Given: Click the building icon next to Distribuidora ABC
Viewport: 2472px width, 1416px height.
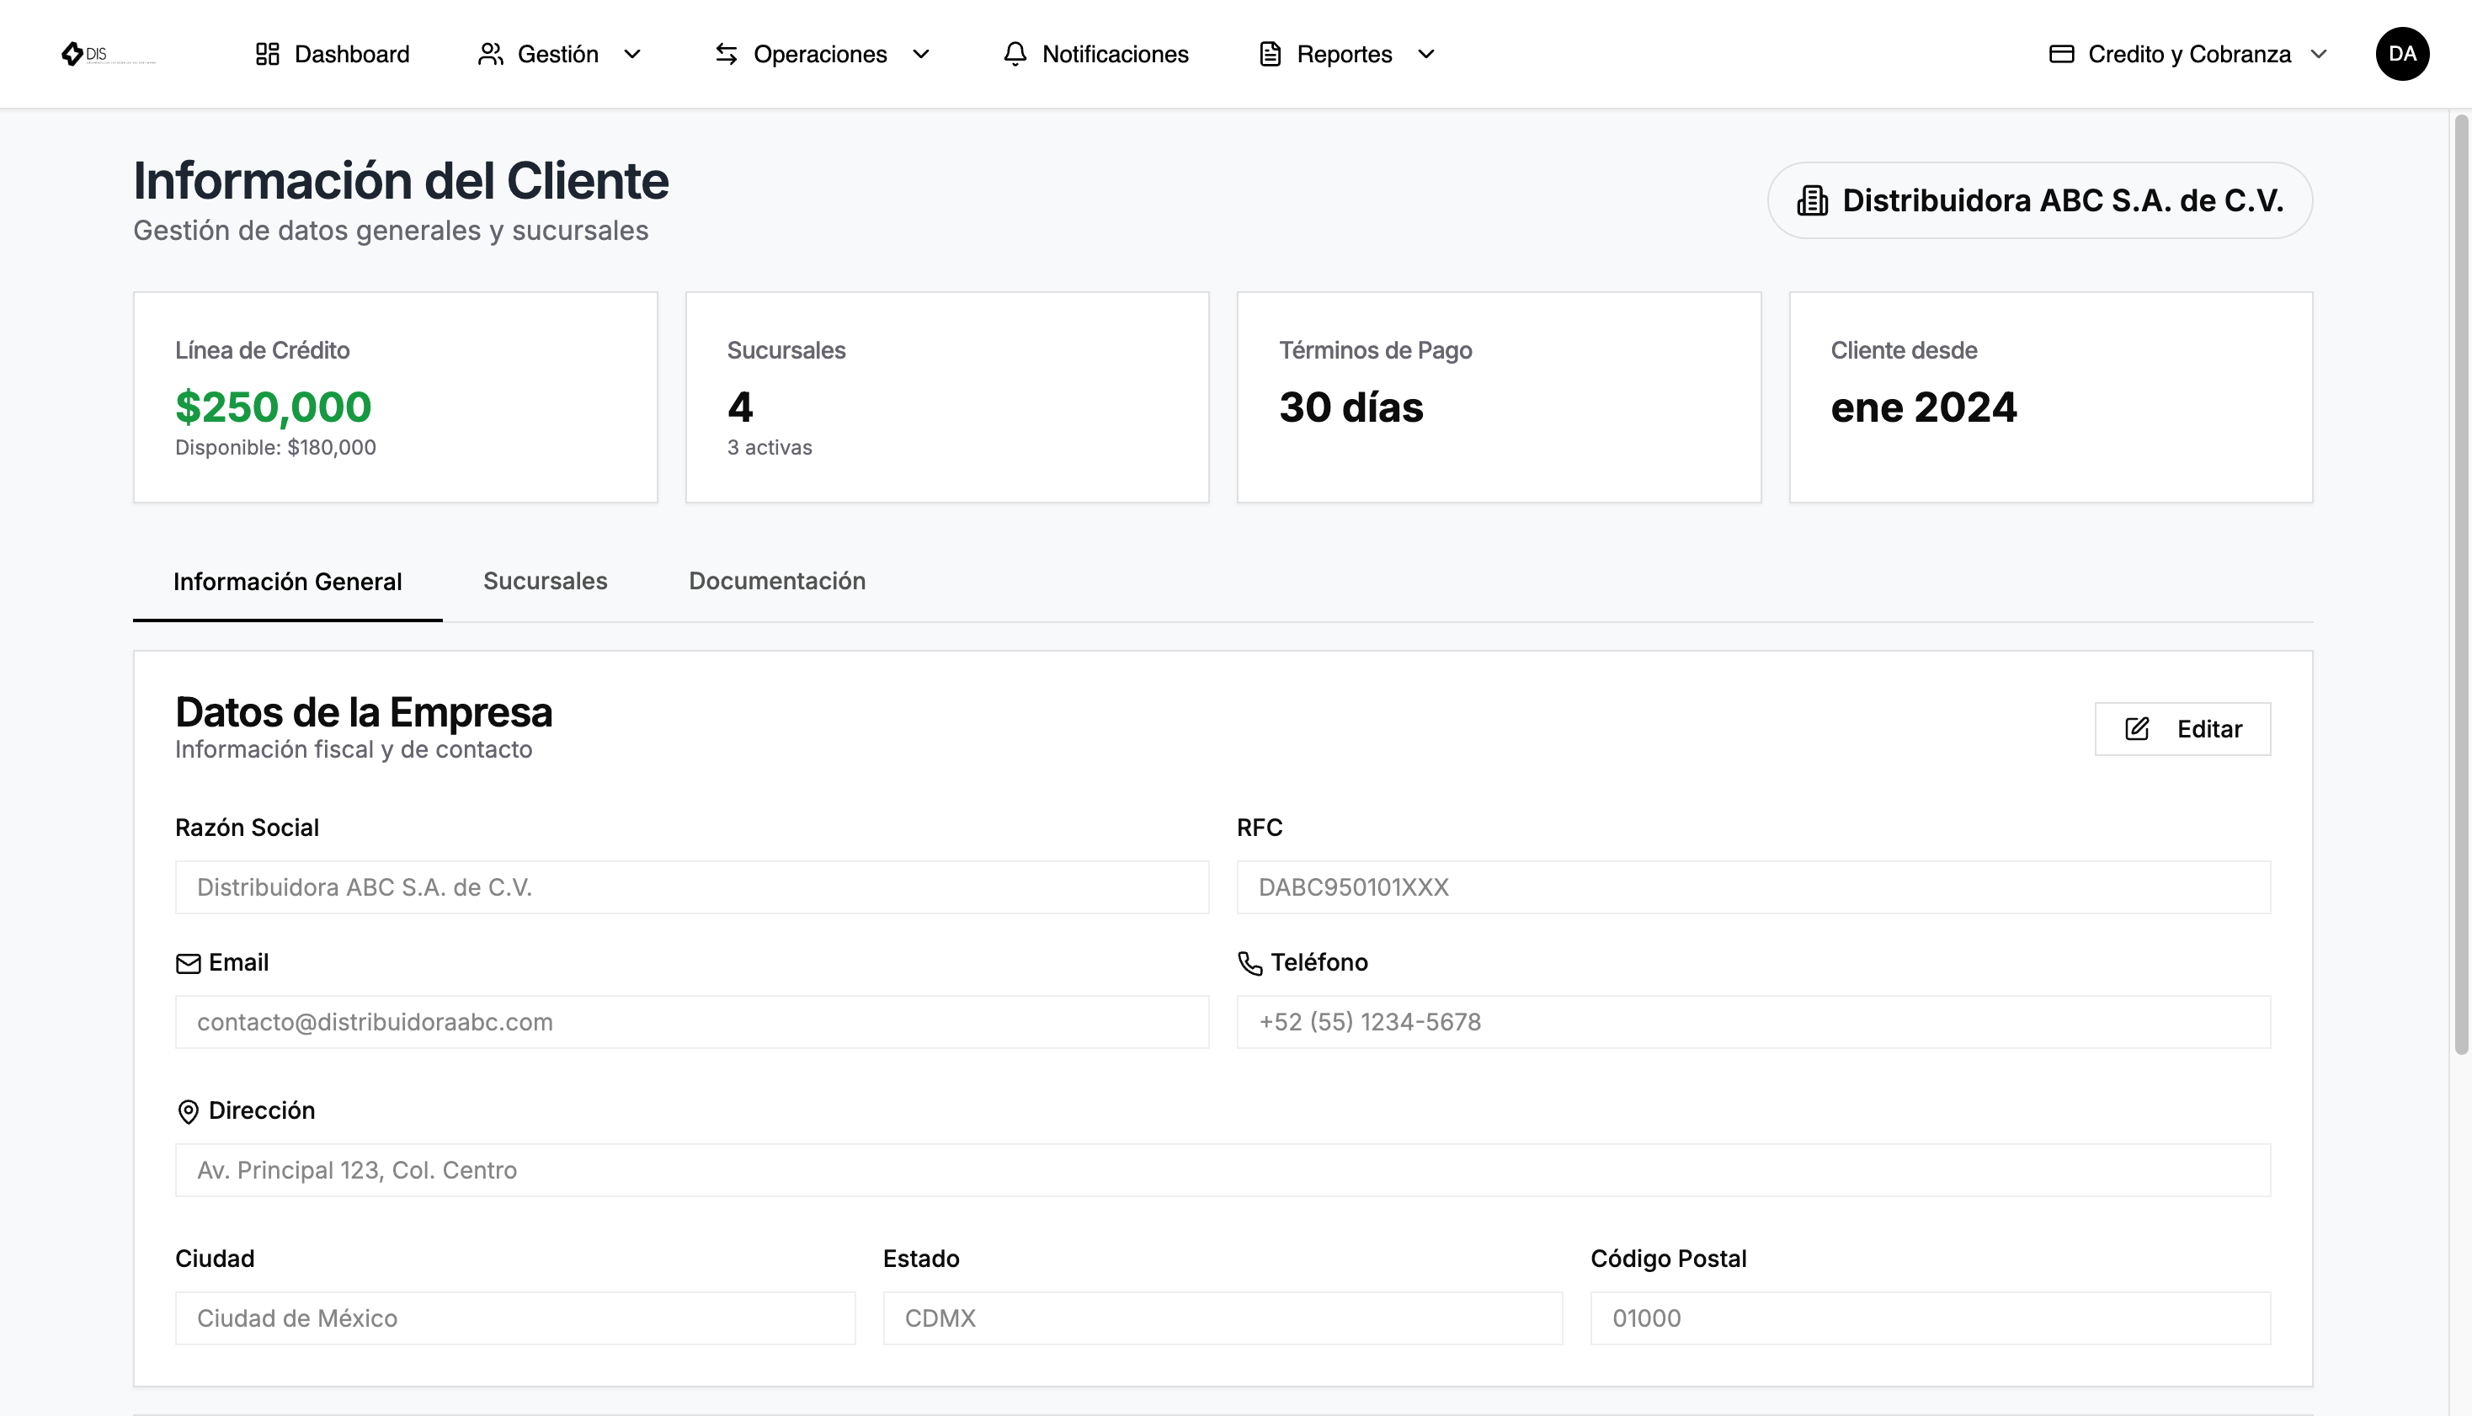Looking at the screenshot, I should pos(1812,200).
